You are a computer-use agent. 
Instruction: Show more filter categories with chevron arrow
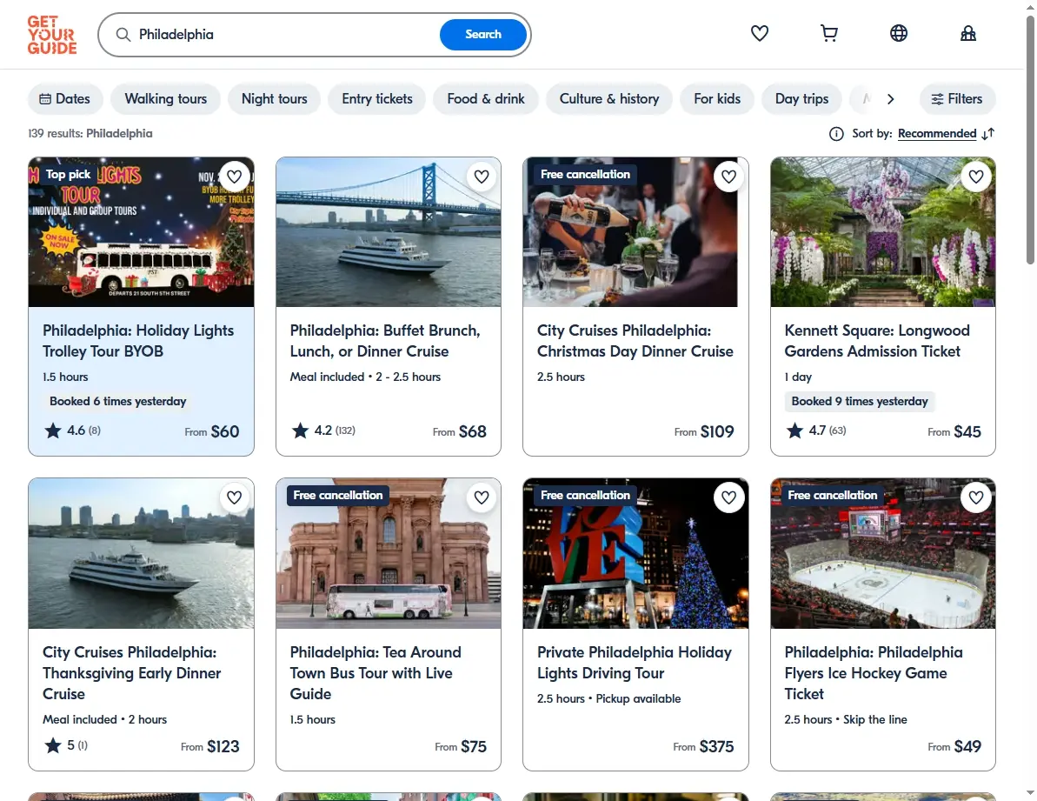coord(890,99)
